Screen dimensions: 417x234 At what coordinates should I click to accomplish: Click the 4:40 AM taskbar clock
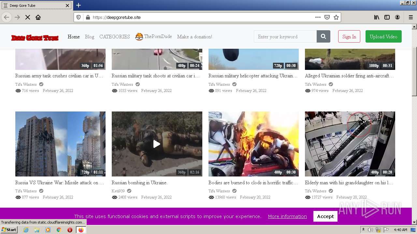pos(400,230)
